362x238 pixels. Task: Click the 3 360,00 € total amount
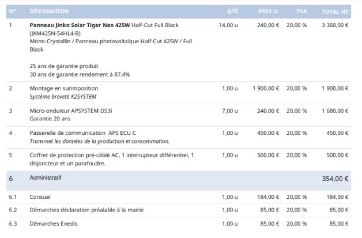click(x=334, y=25)
